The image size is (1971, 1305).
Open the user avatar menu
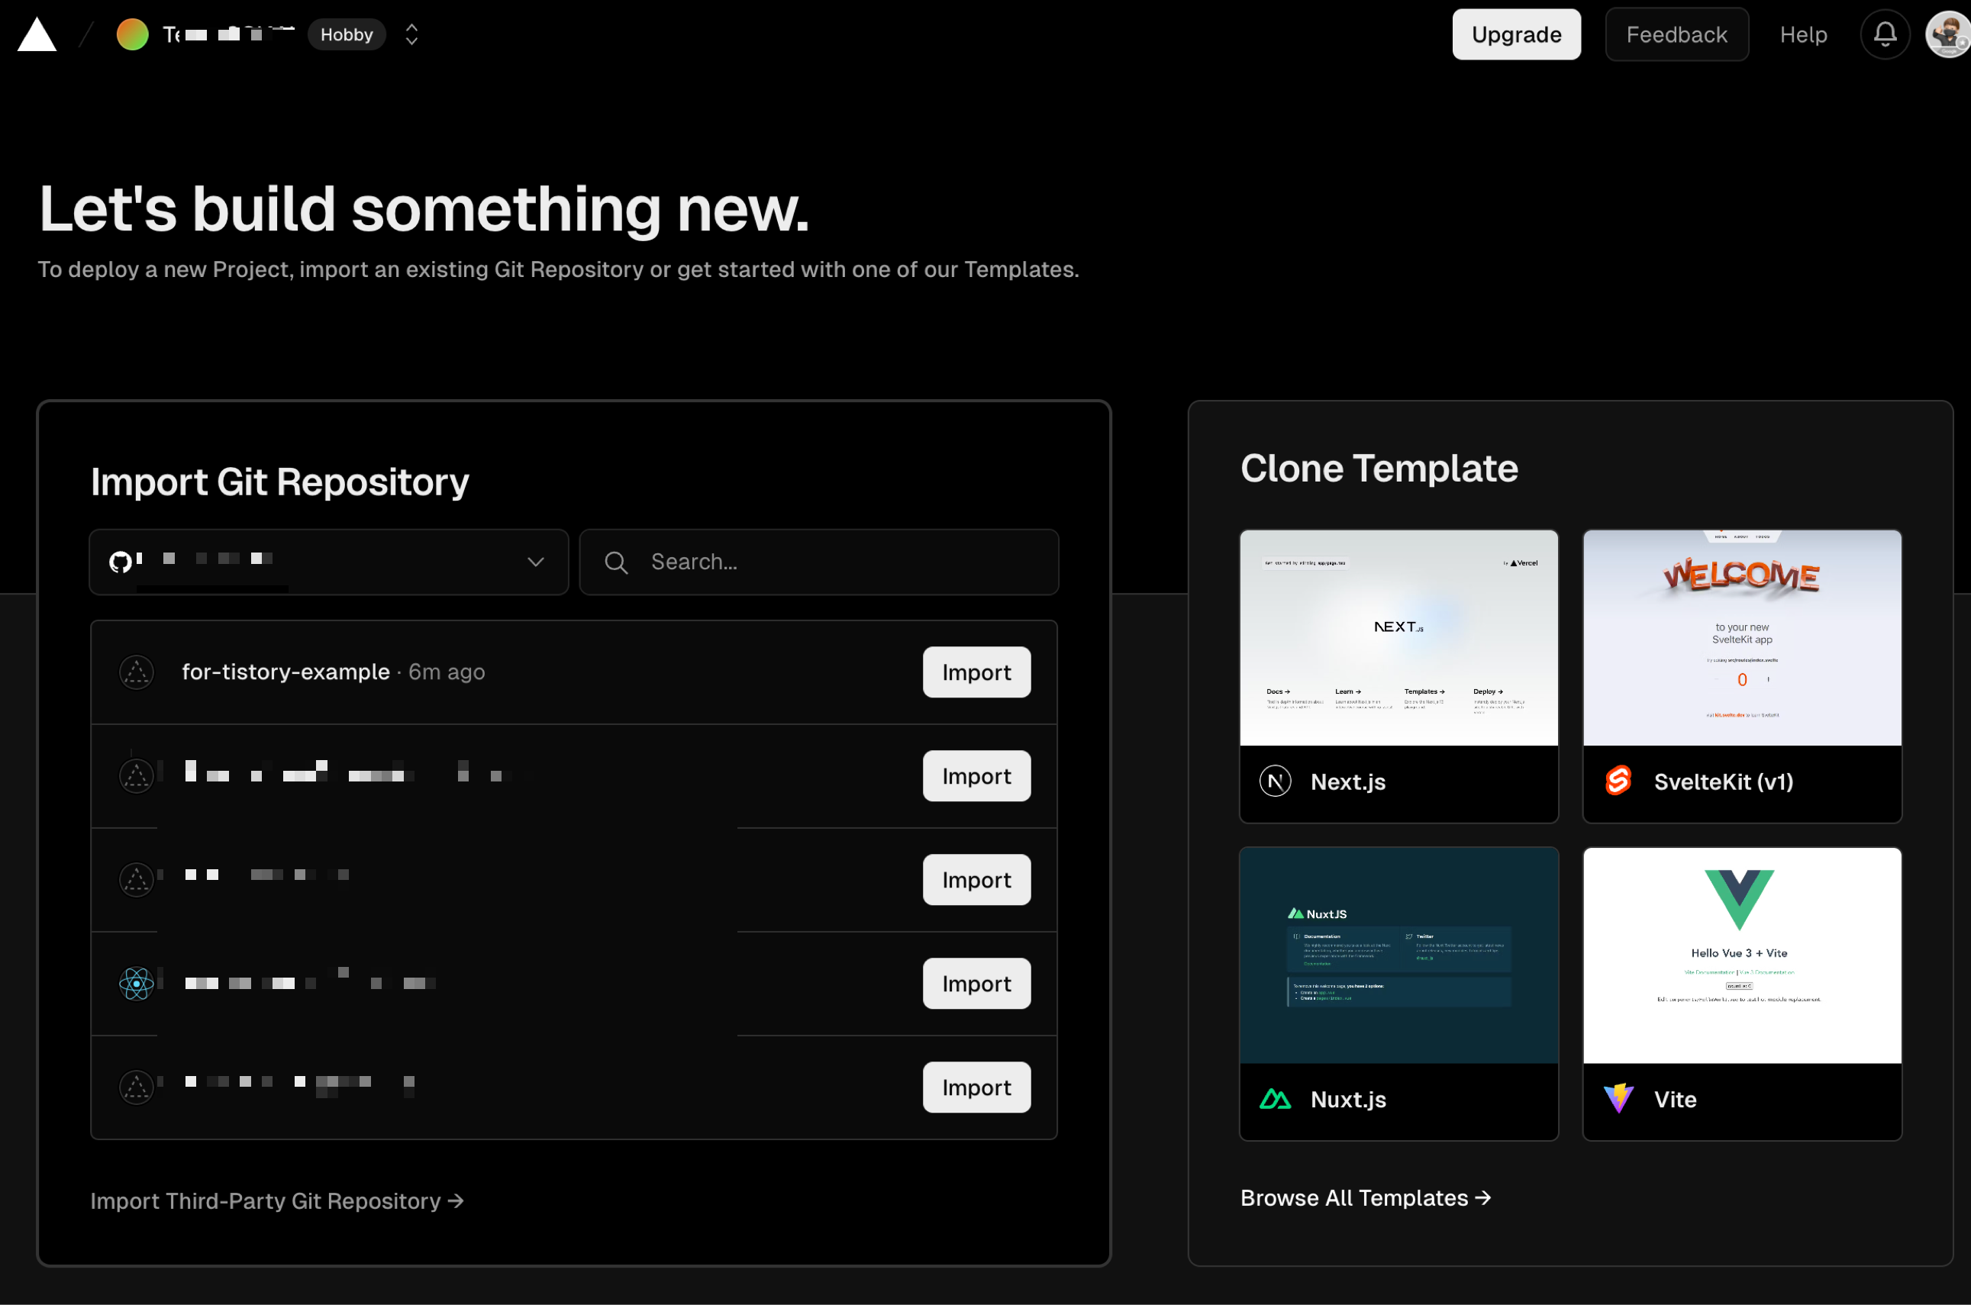1947,34
